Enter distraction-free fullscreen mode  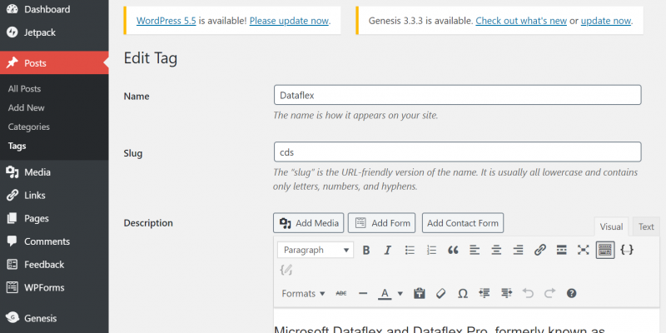[x=584, y=251]
